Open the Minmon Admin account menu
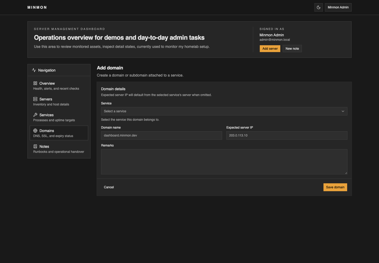Screen dimensions: 379x263 pyautogui.click(x=338, y=7)
